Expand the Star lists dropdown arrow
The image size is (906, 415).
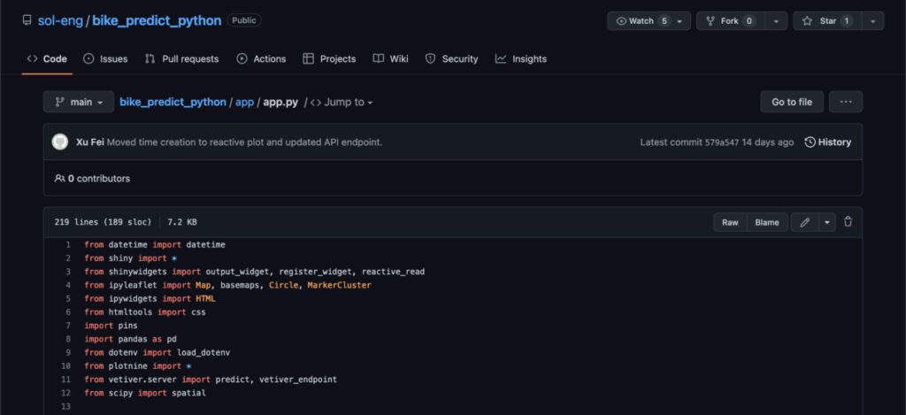(872, 21)
